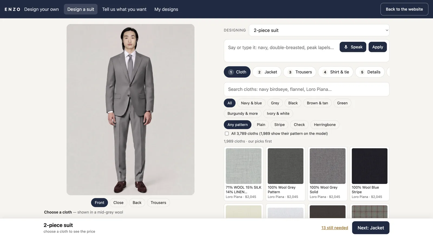Filter cloths by Black color
Viewport: 433px width, 237px height.
point(293,103)
